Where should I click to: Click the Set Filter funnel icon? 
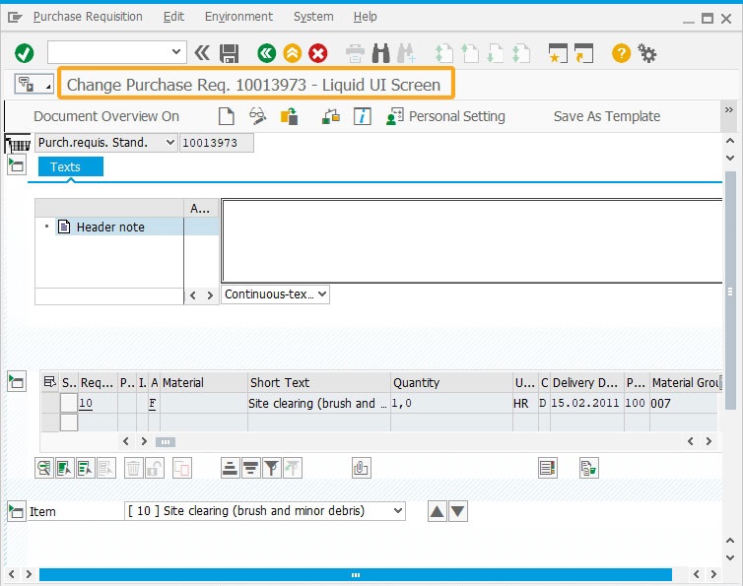click(x=272, y=468)
